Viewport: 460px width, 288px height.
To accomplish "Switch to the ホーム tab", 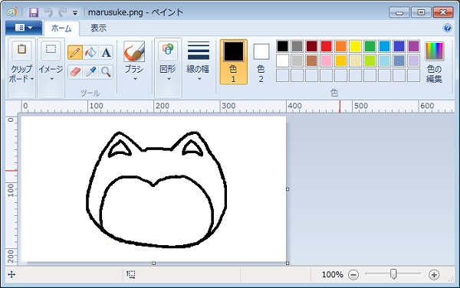I will pyautogui.click(x=61, y=28).
